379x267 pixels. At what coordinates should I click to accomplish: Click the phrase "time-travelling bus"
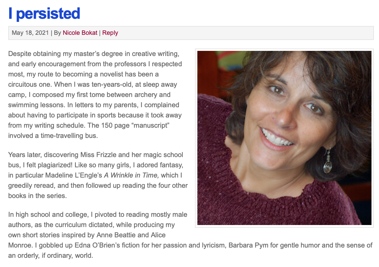pyautogui.click(x=69, y=136)
